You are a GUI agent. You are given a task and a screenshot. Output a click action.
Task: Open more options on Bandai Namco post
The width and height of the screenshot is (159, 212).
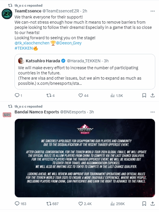coord(153,112)
